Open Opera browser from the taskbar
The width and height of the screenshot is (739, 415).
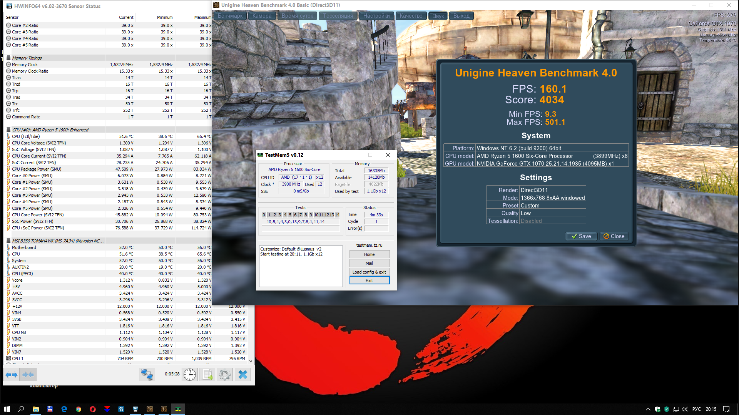93,409
